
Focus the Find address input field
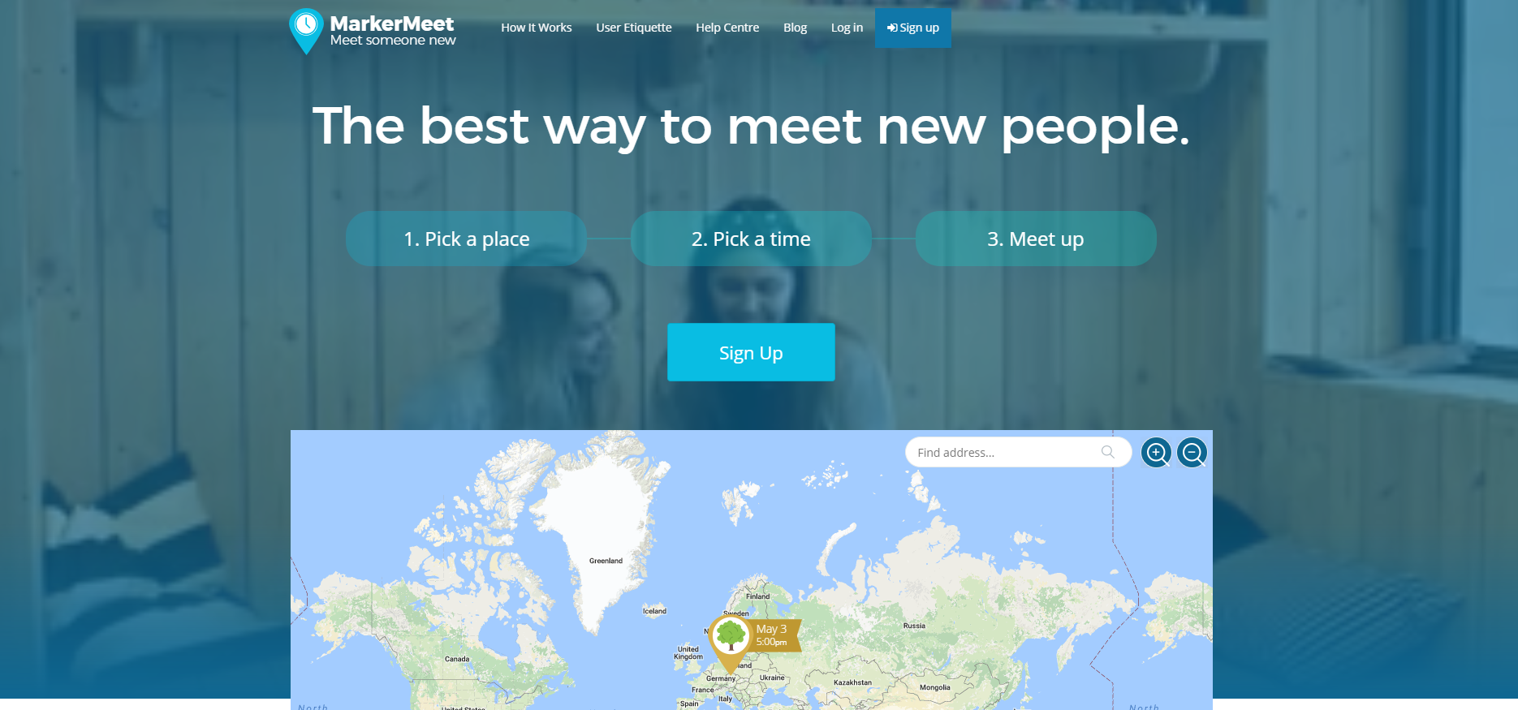pyautogui.click(x=1007, y=452)
